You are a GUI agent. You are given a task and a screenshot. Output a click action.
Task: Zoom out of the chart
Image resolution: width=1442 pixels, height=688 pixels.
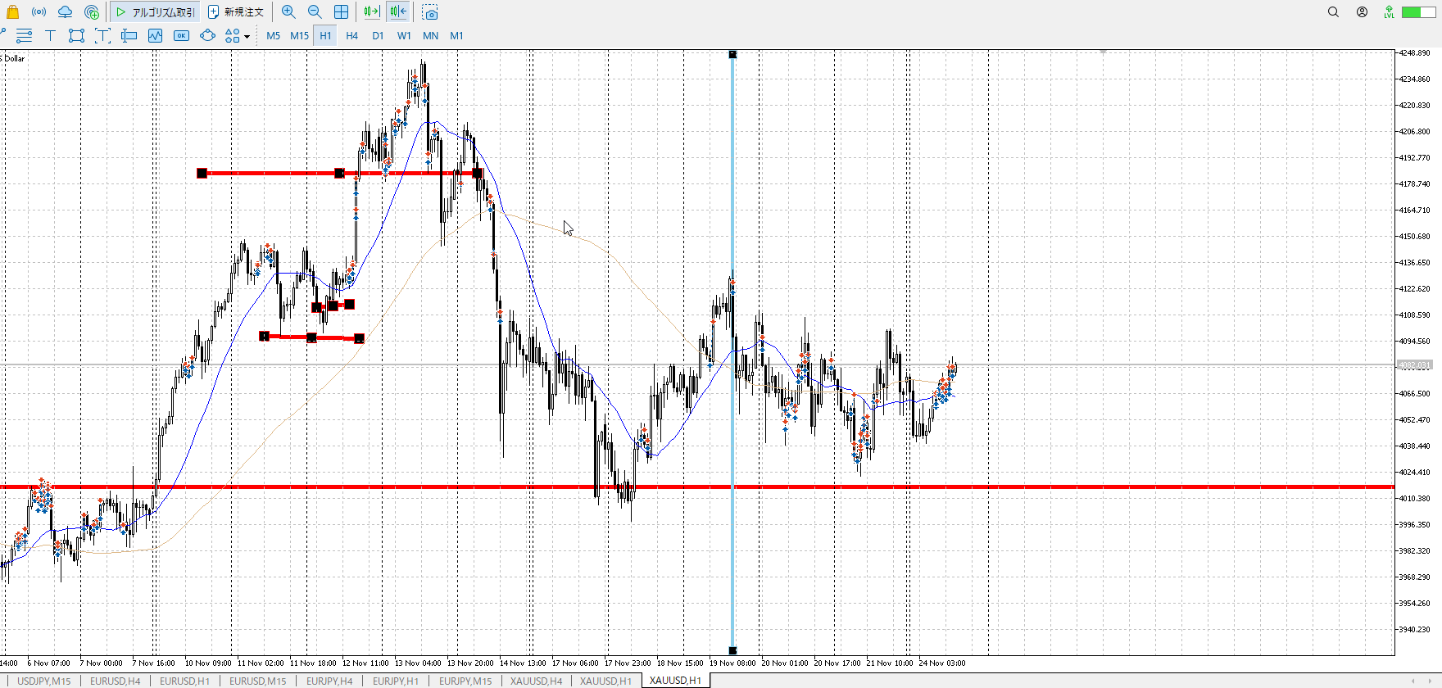[x=315, y=12]
